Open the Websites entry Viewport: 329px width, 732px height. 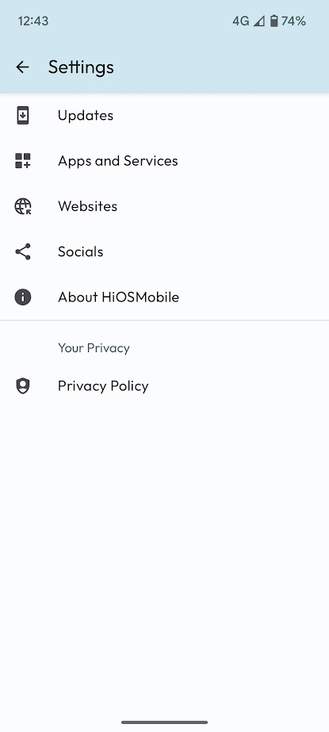point(164,206)
